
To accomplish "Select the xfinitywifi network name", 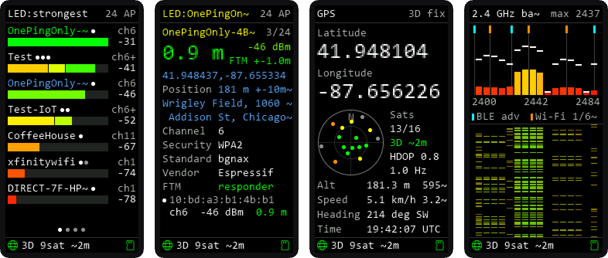I will click(x=42, y=162).
